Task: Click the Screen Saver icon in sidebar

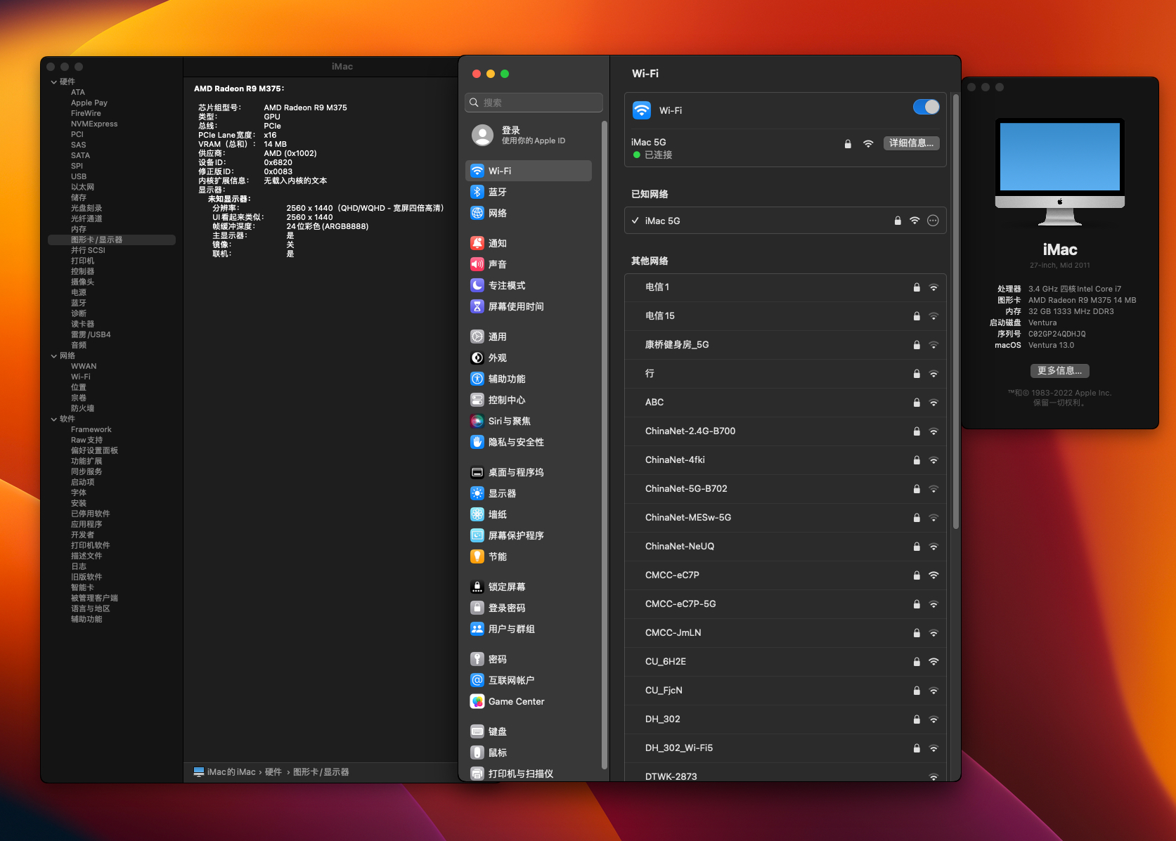Action: (x=477, y=535)
